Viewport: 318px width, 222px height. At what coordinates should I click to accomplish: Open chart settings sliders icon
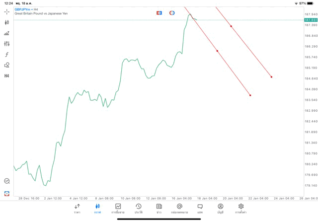pos(7,44)
